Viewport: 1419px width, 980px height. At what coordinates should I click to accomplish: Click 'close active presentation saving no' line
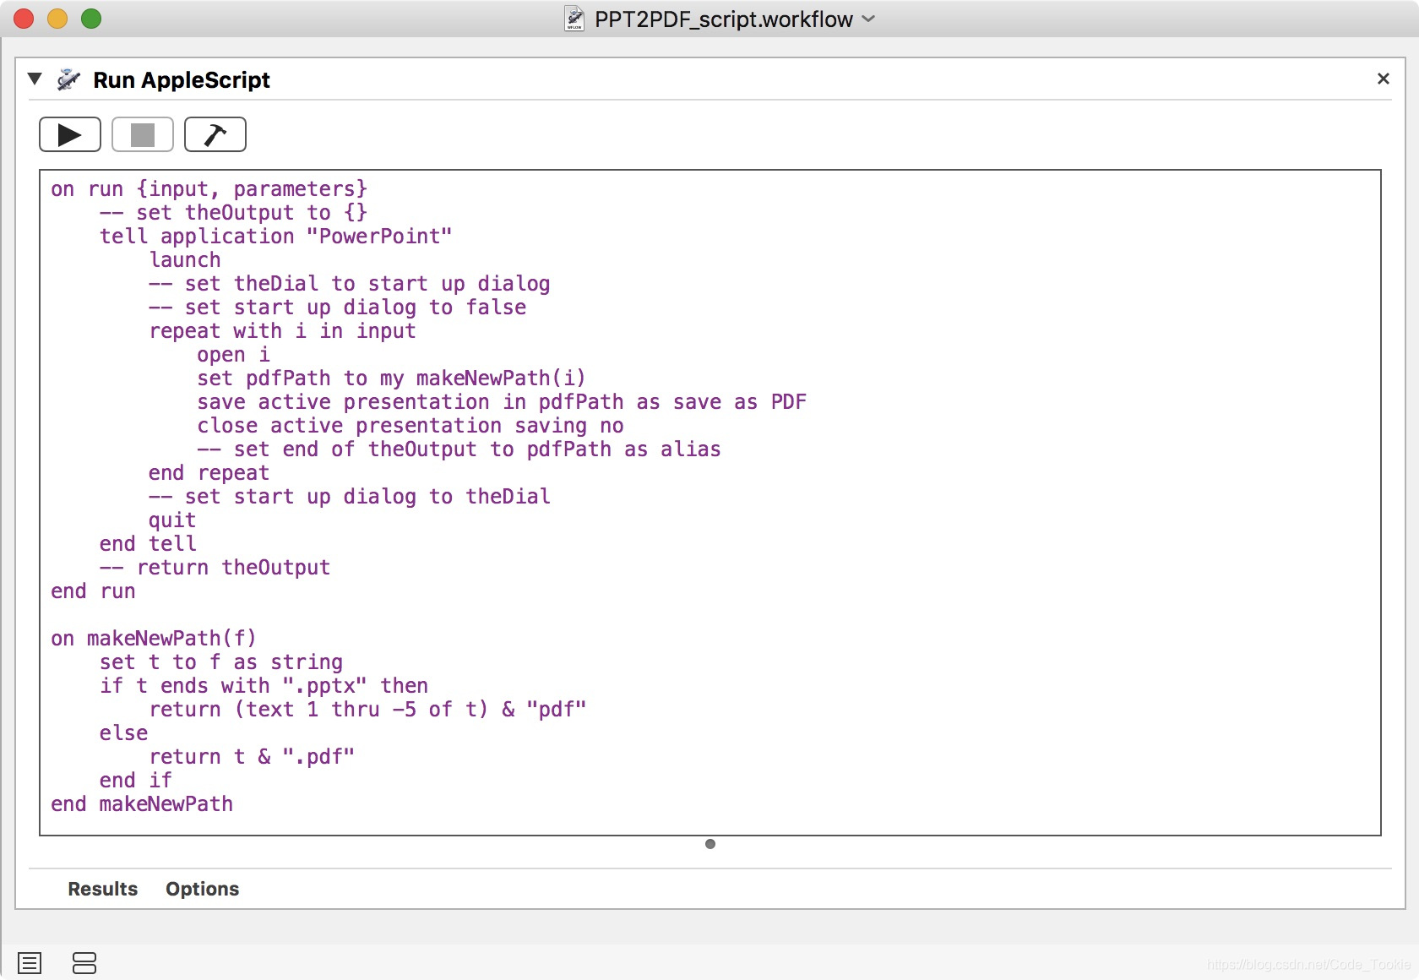[x=410, y=426]
